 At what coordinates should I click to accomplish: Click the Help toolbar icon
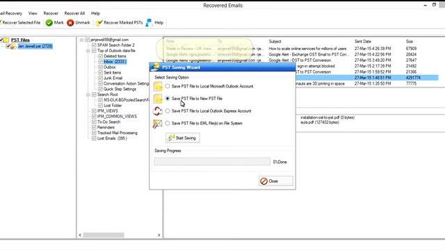point(149,23)
